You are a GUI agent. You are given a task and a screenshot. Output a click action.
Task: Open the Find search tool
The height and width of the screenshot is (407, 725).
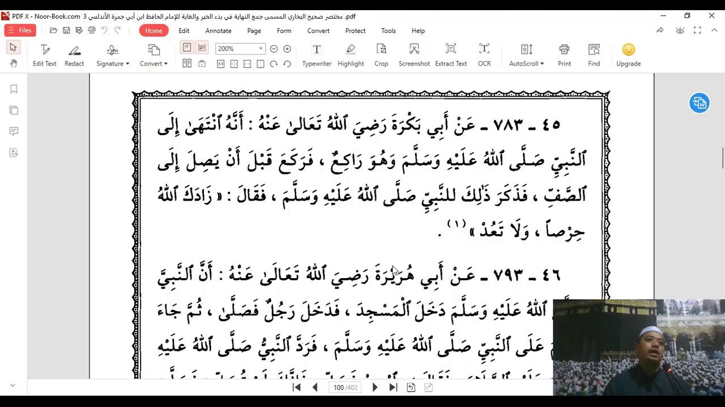pyautogui.click(x=594, y=55)
